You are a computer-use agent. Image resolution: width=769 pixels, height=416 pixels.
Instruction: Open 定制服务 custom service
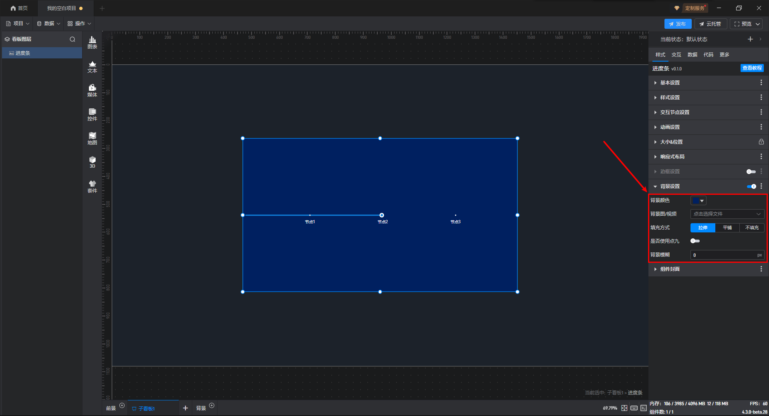coord(695,8)
